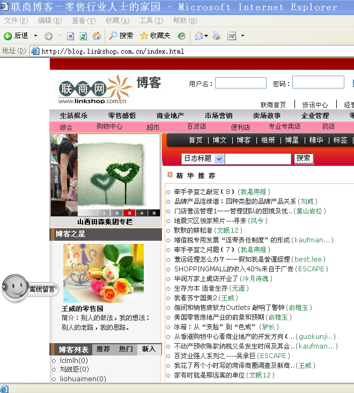Open the 日志标题 search type dropdown
The width and height of the screenshot is (354, 393).
point(219,159)
